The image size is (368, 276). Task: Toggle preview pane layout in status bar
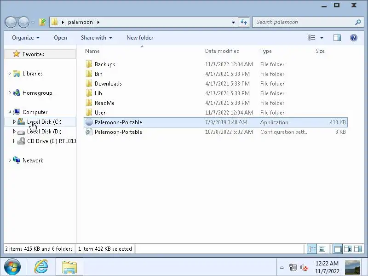[x=358, y=249]
